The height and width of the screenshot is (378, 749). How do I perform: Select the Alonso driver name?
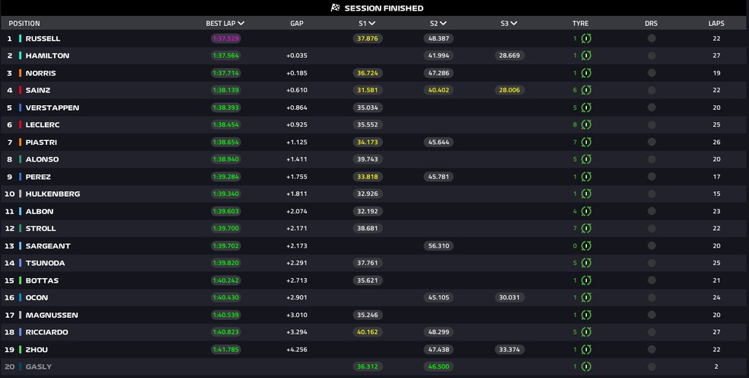[42, 159]
